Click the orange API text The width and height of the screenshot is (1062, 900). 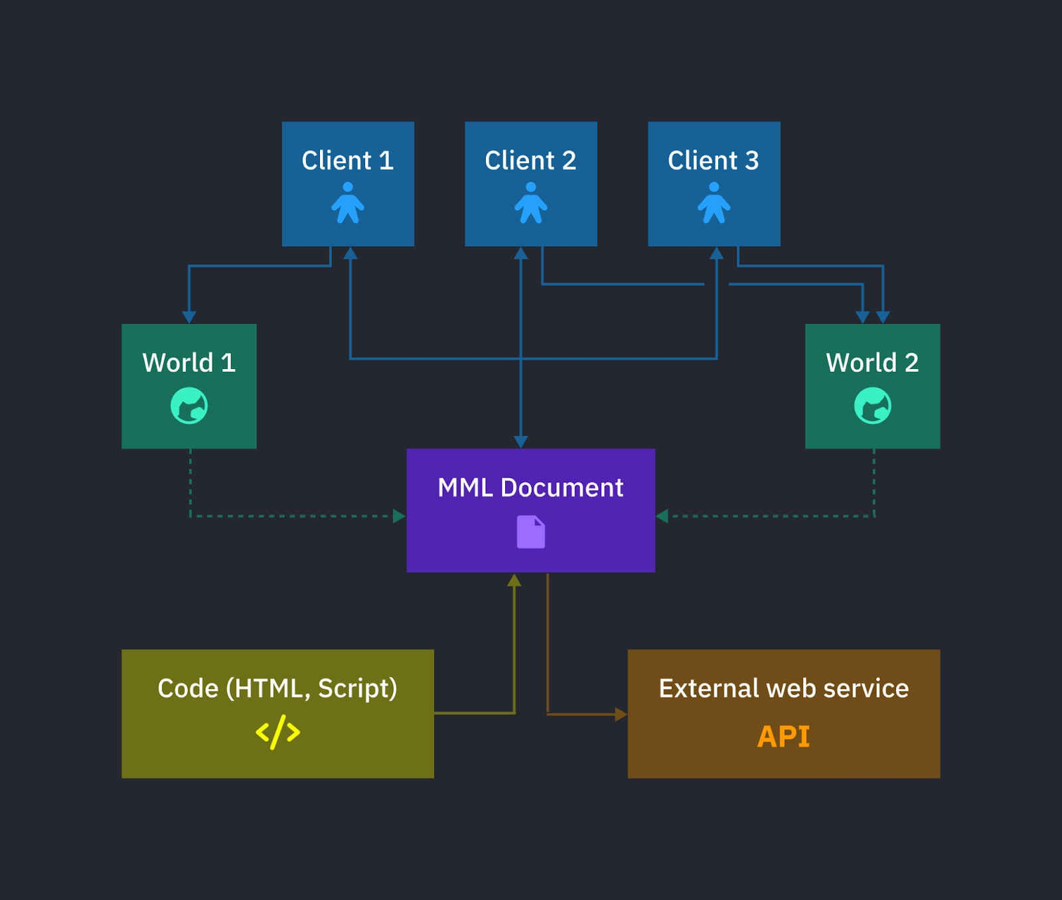click(783, 736)
